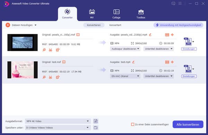Select the Konvertieren tab
The width and height of the screenshot is (208, 135).
pyautogui.click(x=94, y=25)
